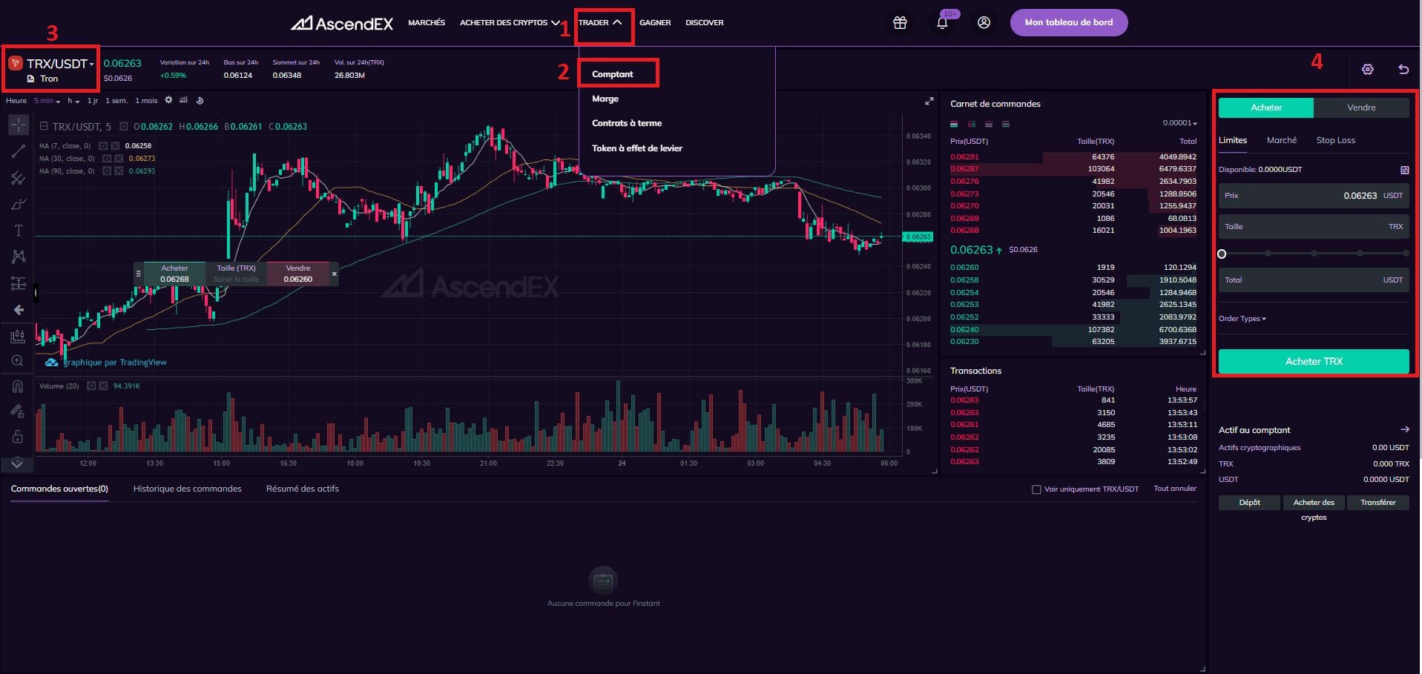Switch order book to split bid/ask view icon
This screenshot has width=1422, height=674.
(x=971, y=124)
